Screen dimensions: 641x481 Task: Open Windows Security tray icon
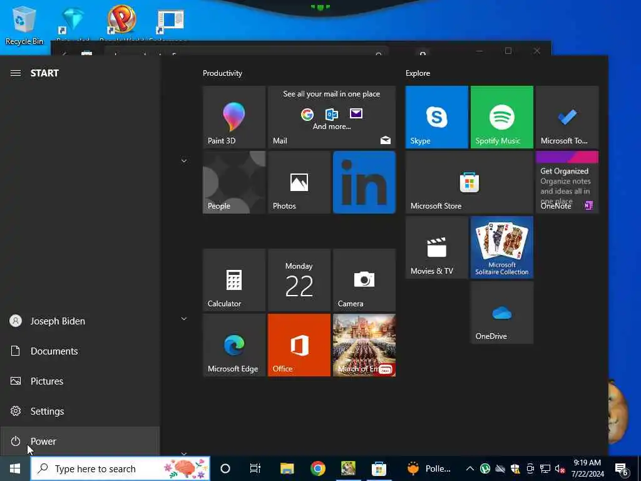pos(515,468)
